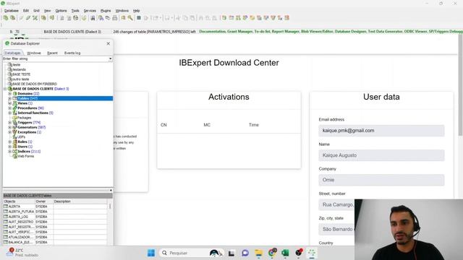Open Chrome from the taskbar
463x260 pixels.
(272, 253)
